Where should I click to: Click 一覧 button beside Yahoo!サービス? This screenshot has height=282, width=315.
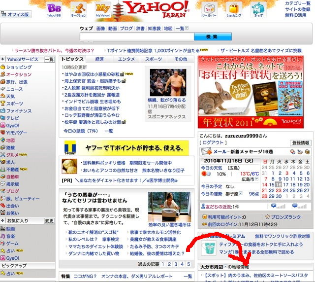tap(49, 59)
